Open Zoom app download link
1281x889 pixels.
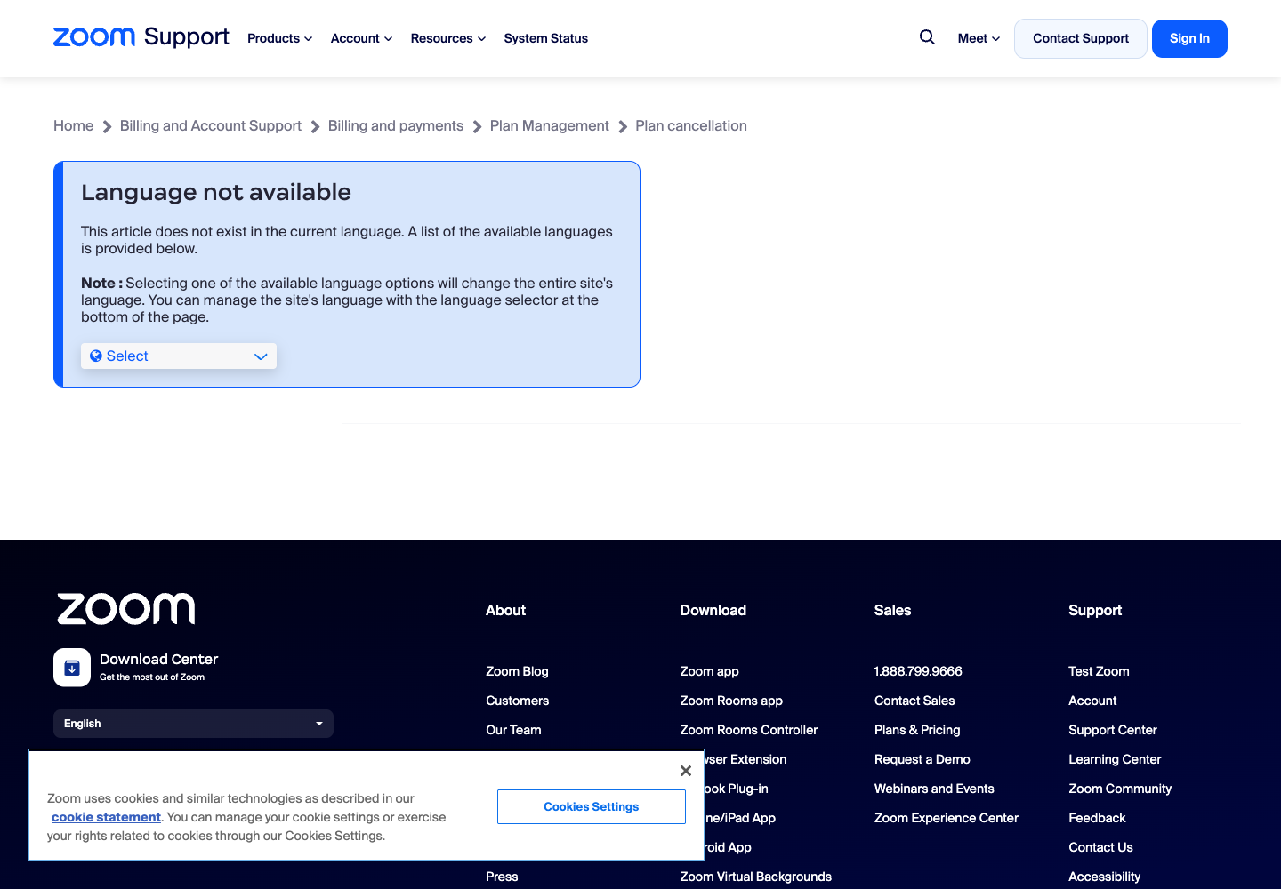tap(710, 671)
